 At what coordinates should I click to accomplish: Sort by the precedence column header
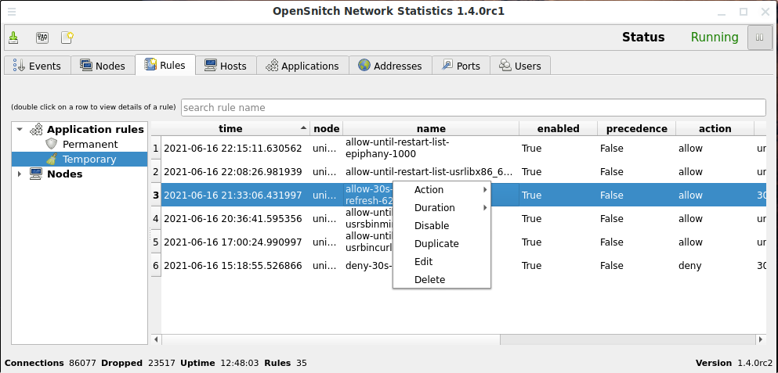coord(637,129)
